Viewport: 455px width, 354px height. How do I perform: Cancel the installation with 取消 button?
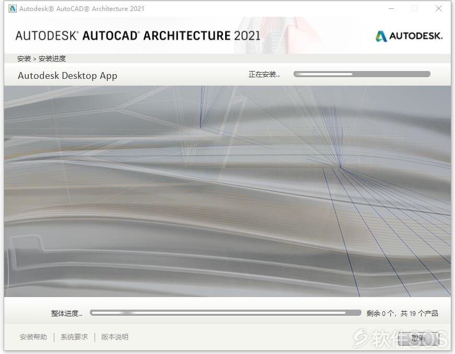(x=418, y=338)
